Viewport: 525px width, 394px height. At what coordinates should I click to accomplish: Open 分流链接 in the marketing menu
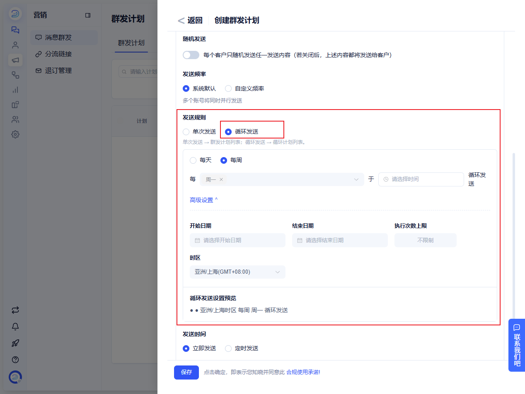pyautogui.click(x=64, y=54)
